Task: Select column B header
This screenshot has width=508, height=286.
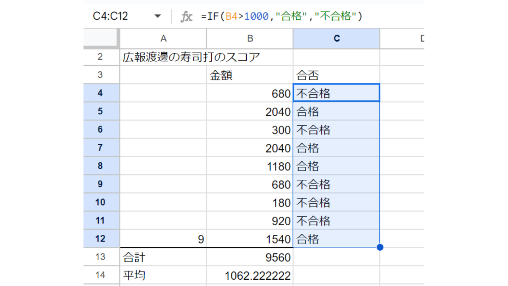Action: (250, 38)
